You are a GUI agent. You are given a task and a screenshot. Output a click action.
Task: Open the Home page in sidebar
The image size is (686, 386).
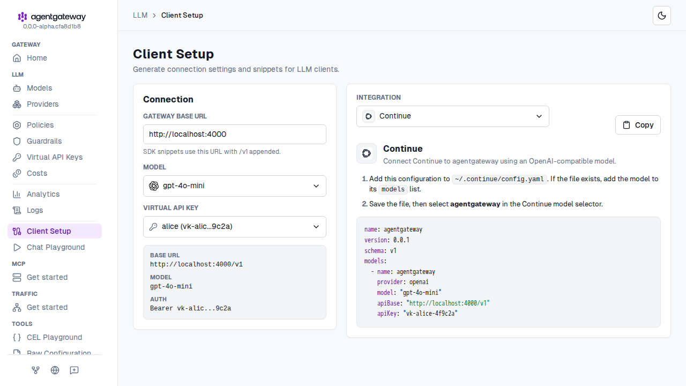click(55, 58)
